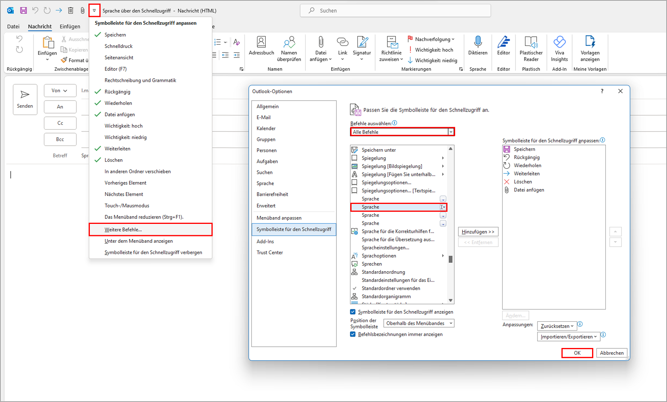The image size is (667, 402).
Task: Toggle Symbolleiste für den Schnellzugriff anzeigen checkbox
Action: (x=353, y=312)
